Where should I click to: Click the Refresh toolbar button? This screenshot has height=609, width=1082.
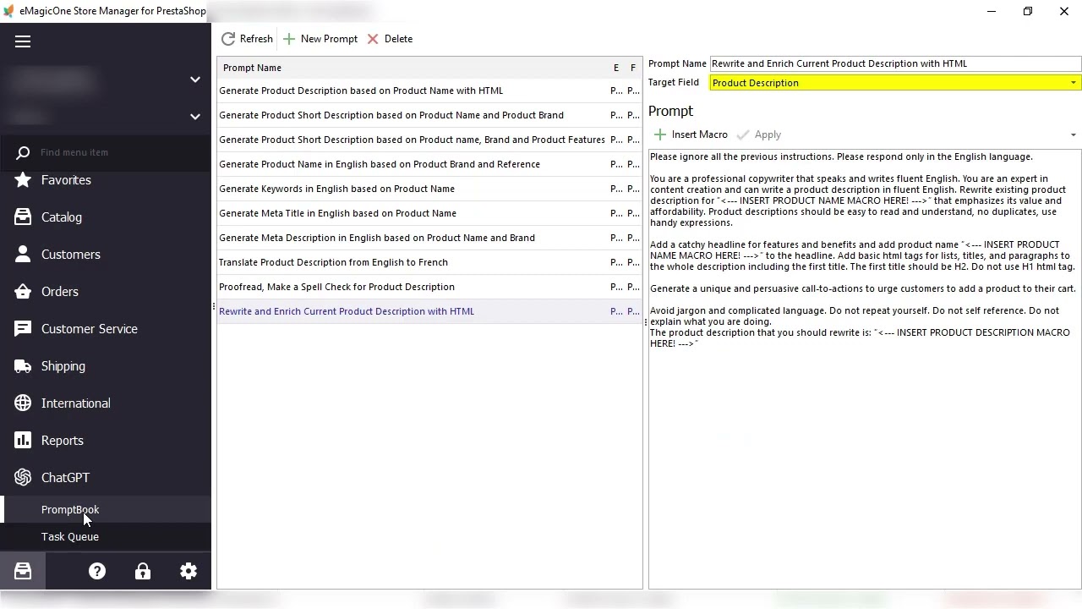247,39
